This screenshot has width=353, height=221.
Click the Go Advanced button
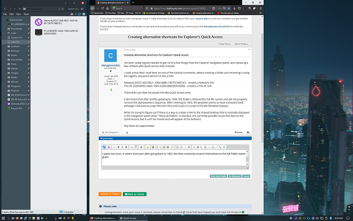coord(234,176)
